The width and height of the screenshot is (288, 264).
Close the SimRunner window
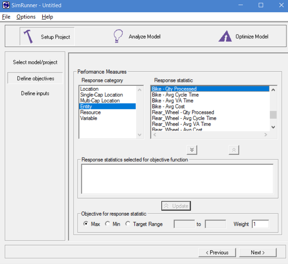point(281,5)
